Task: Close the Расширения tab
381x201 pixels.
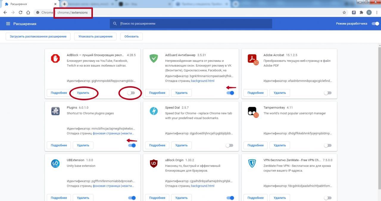Action: [55, 4]
